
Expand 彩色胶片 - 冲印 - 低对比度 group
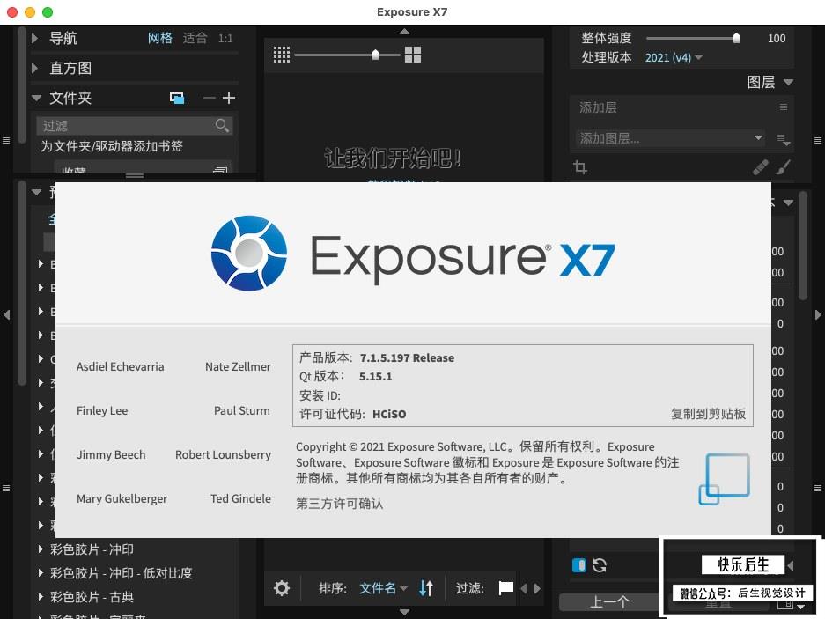point(41,572)
